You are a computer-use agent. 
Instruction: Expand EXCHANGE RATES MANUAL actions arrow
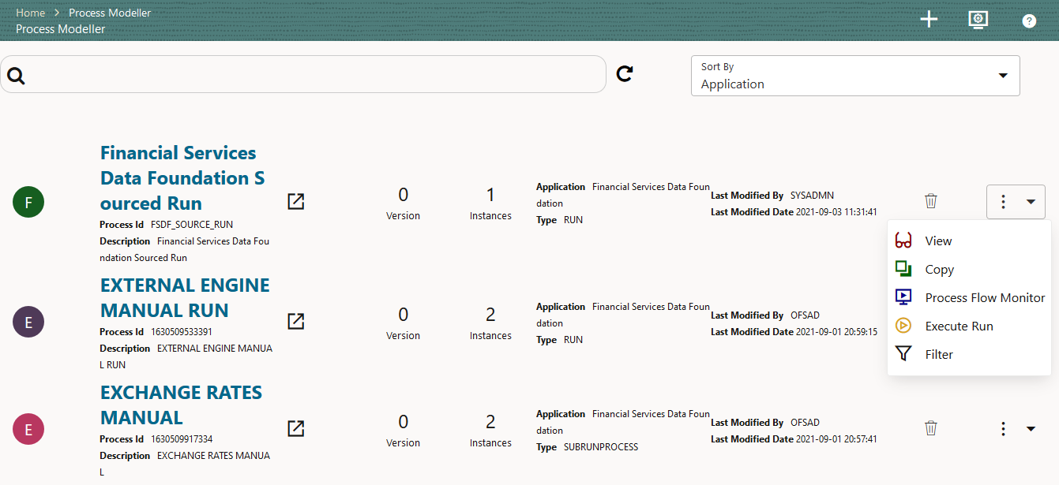(x=1031, y=429)
